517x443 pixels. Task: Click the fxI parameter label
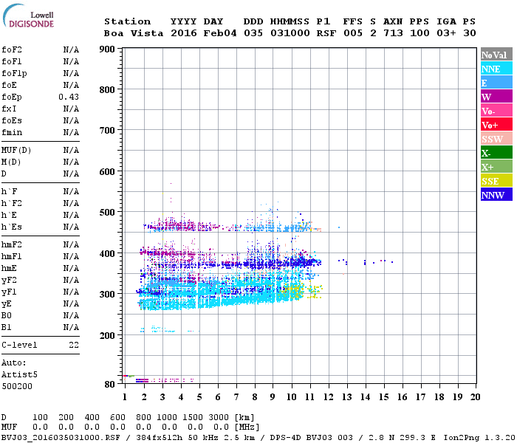pos(9,109)
